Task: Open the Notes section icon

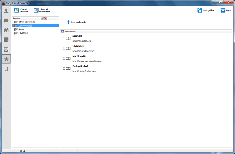Action: point(6,40)
